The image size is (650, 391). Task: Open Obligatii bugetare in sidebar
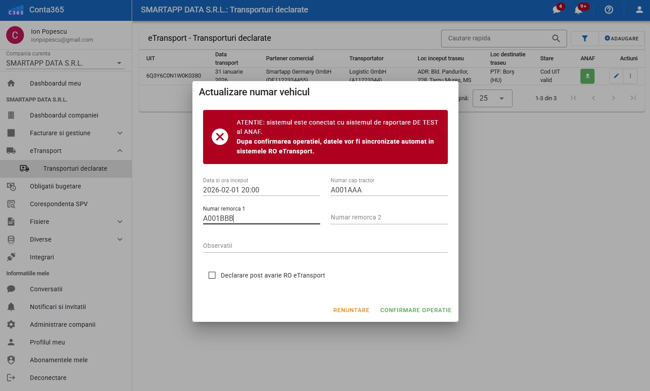[x=55, y=186]
